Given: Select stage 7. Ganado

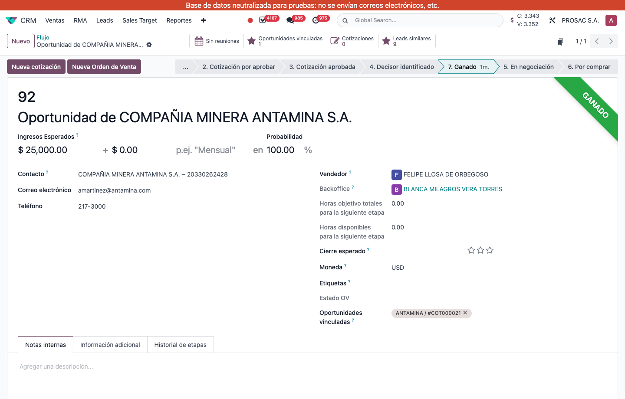Looking at the screenshot, I should click(469, 67).
